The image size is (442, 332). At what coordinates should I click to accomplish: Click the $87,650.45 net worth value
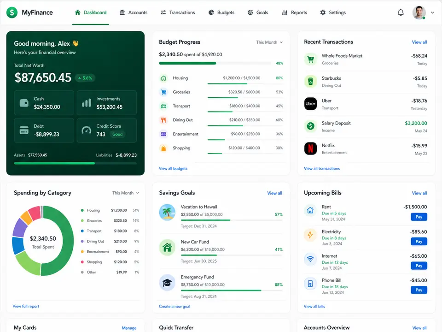pyautogui.click(x=43, y=77)
